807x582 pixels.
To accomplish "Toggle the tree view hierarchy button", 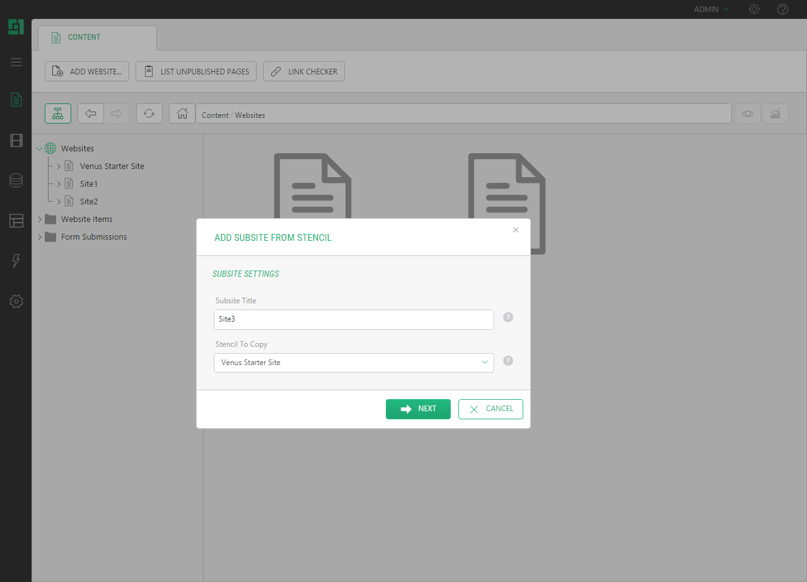I will click(x=58, y=113).
